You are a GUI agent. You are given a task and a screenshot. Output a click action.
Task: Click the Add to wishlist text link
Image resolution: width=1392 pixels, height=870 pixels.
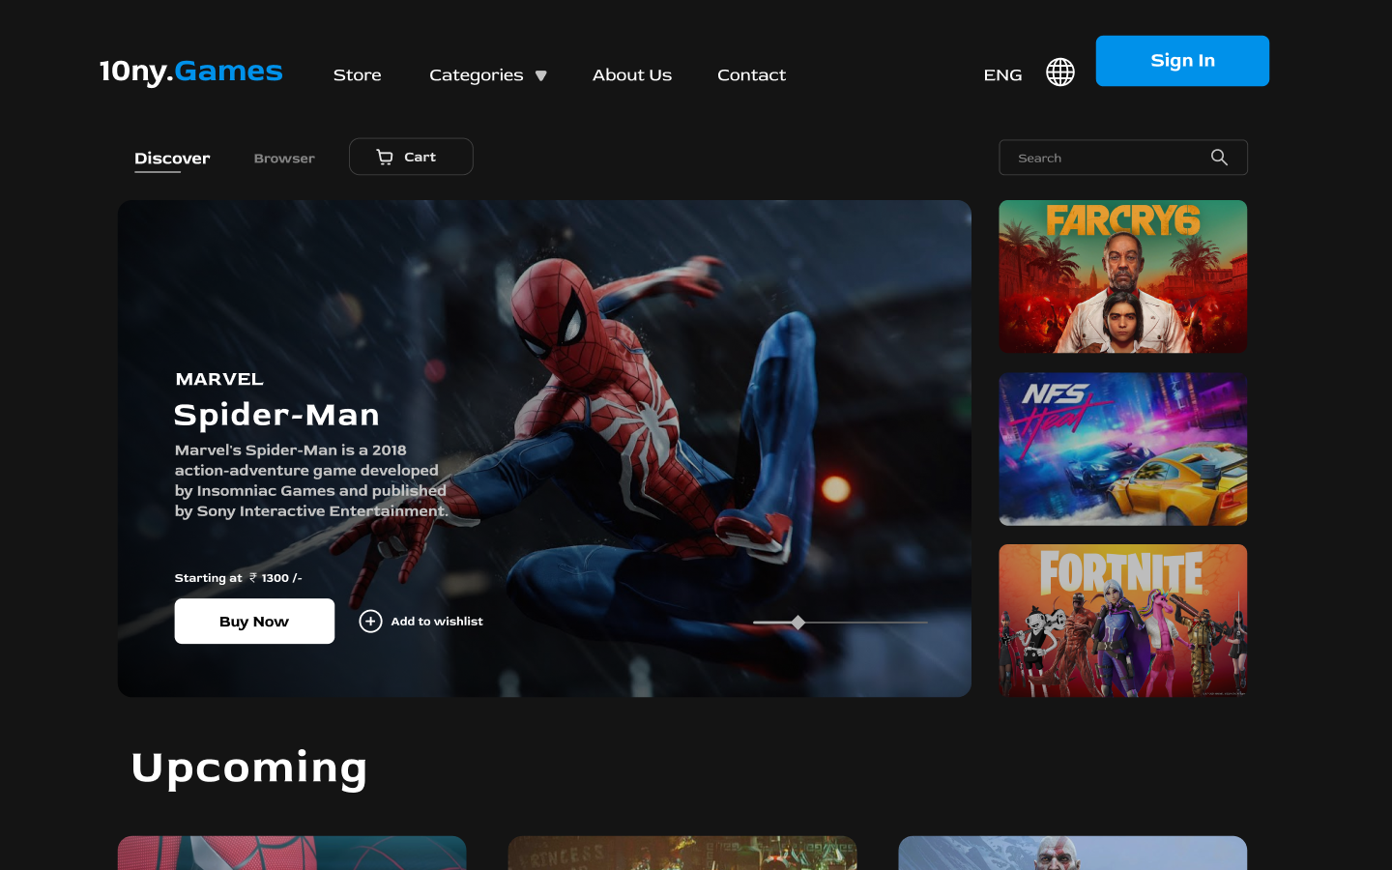[437, 622]
